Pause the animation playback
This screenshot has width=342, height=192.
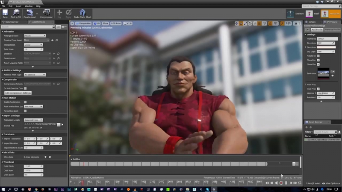(286, 183)
